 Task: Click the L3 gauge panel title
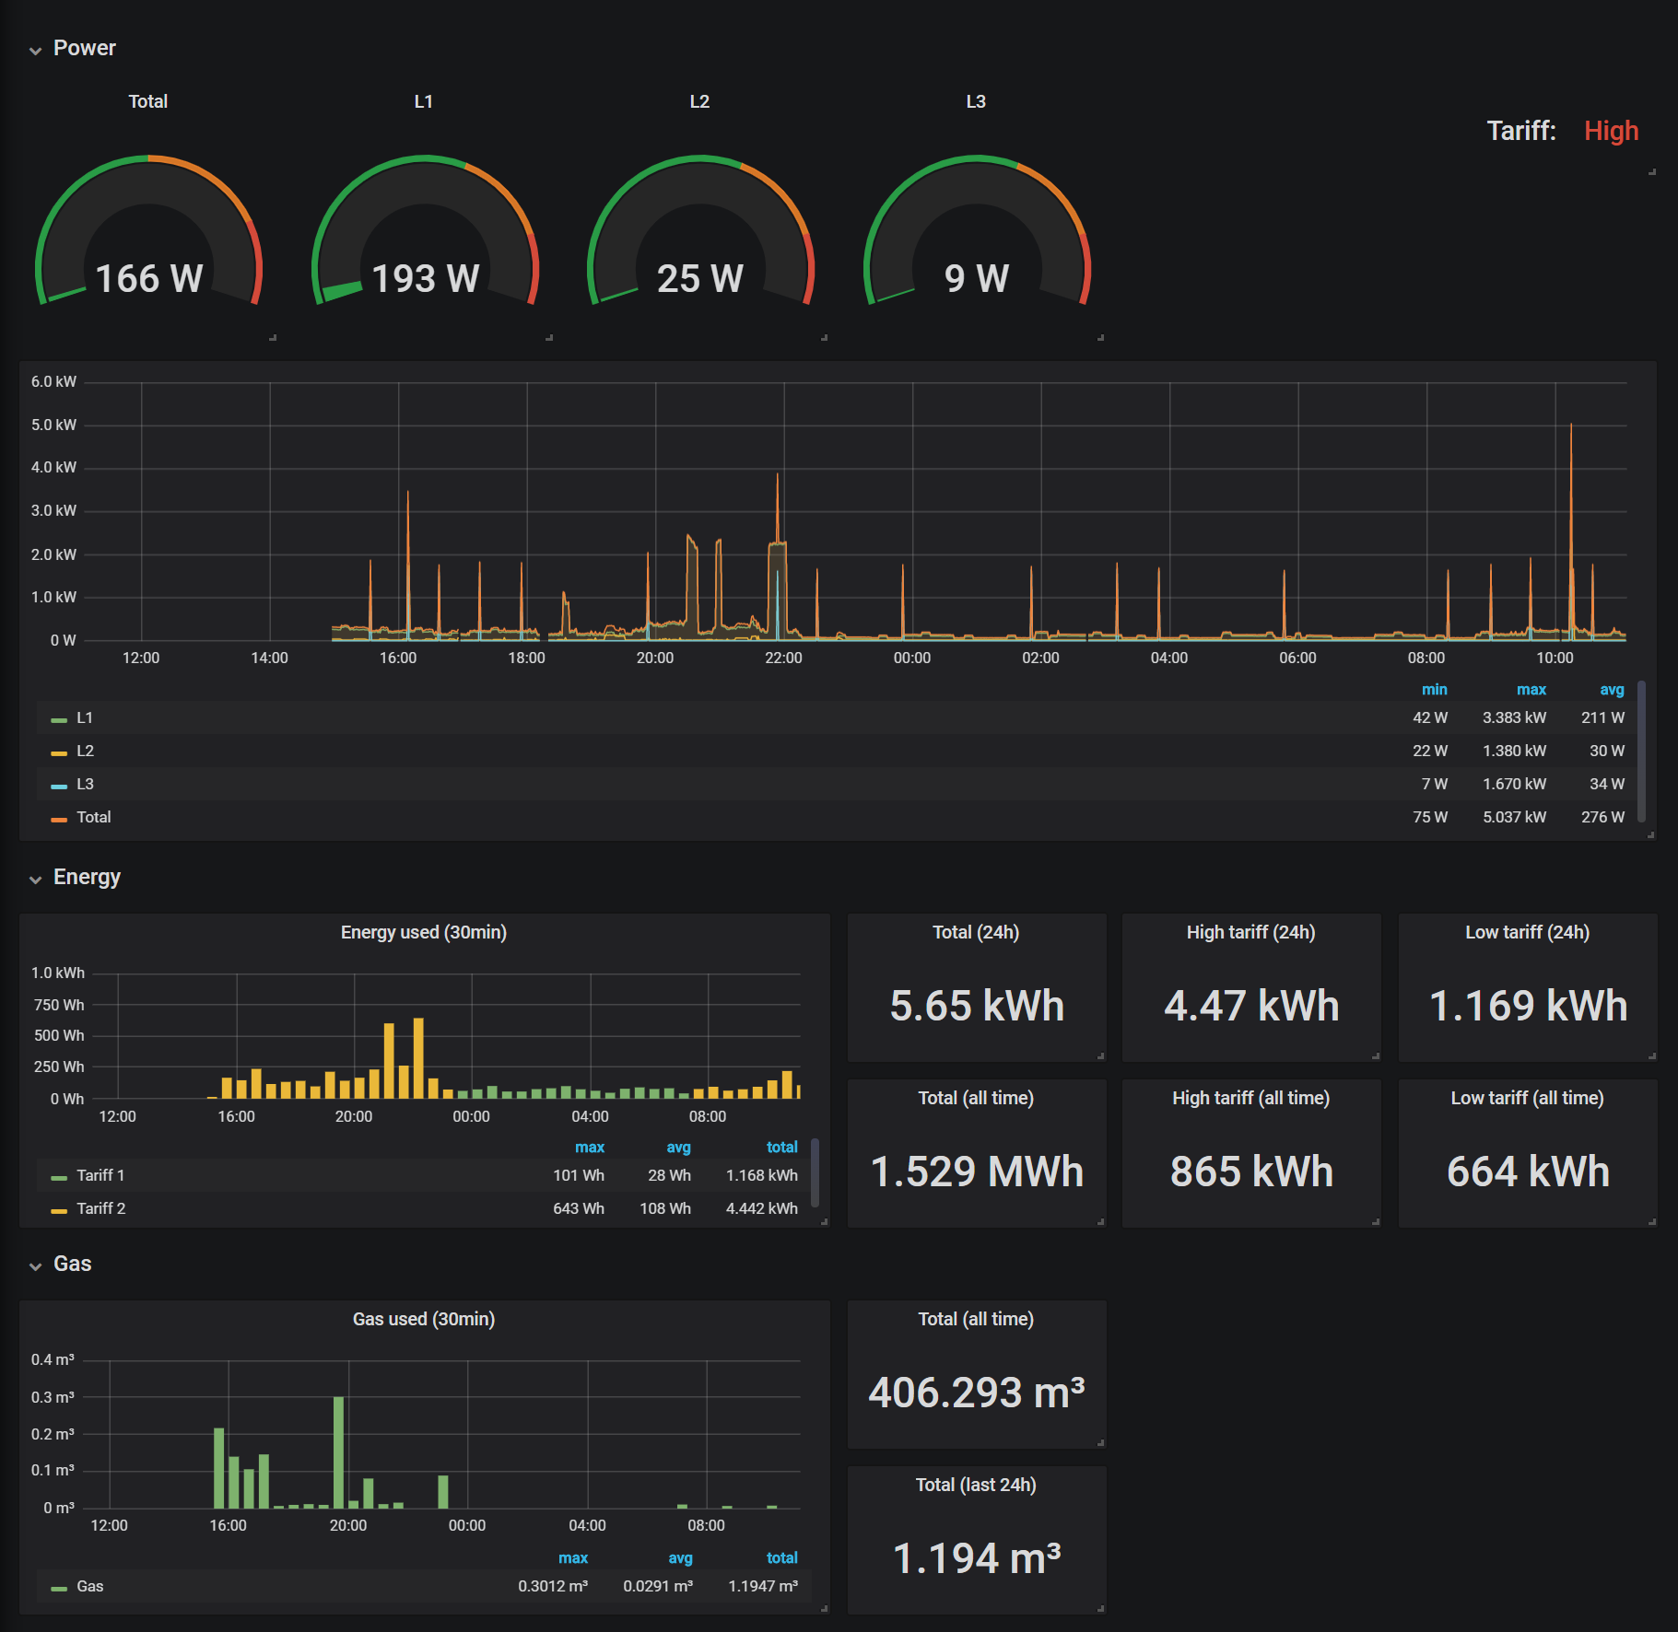click(976, 101)
